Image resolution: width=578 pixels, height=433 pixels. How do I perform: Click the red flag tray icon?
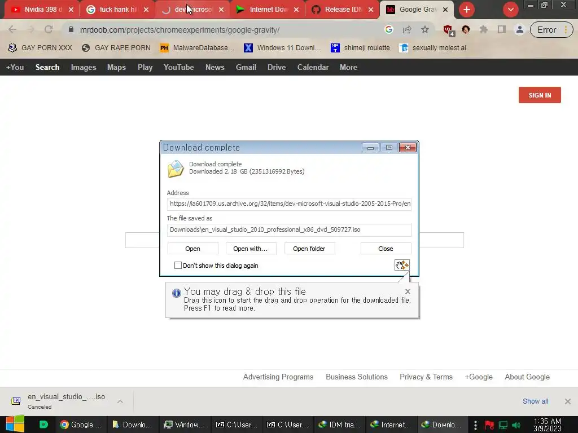point(489,425)
